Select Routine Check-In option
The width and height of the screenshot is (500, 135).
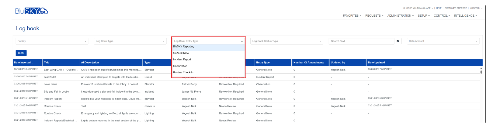pos(183,73)
